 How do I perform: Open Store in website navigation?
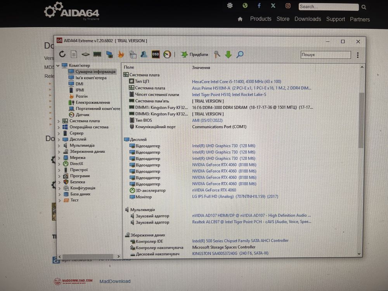[x=283, y=19]
